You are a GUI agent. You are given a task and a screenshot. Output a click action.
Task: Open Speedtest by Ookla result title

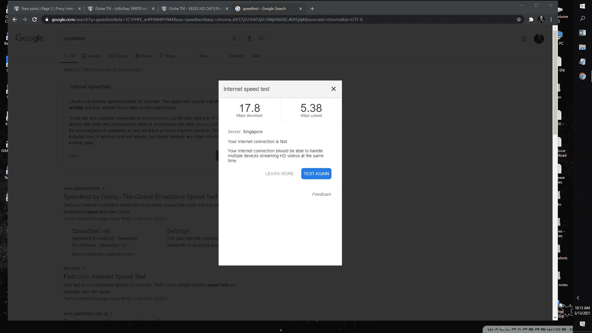point(140,197)
